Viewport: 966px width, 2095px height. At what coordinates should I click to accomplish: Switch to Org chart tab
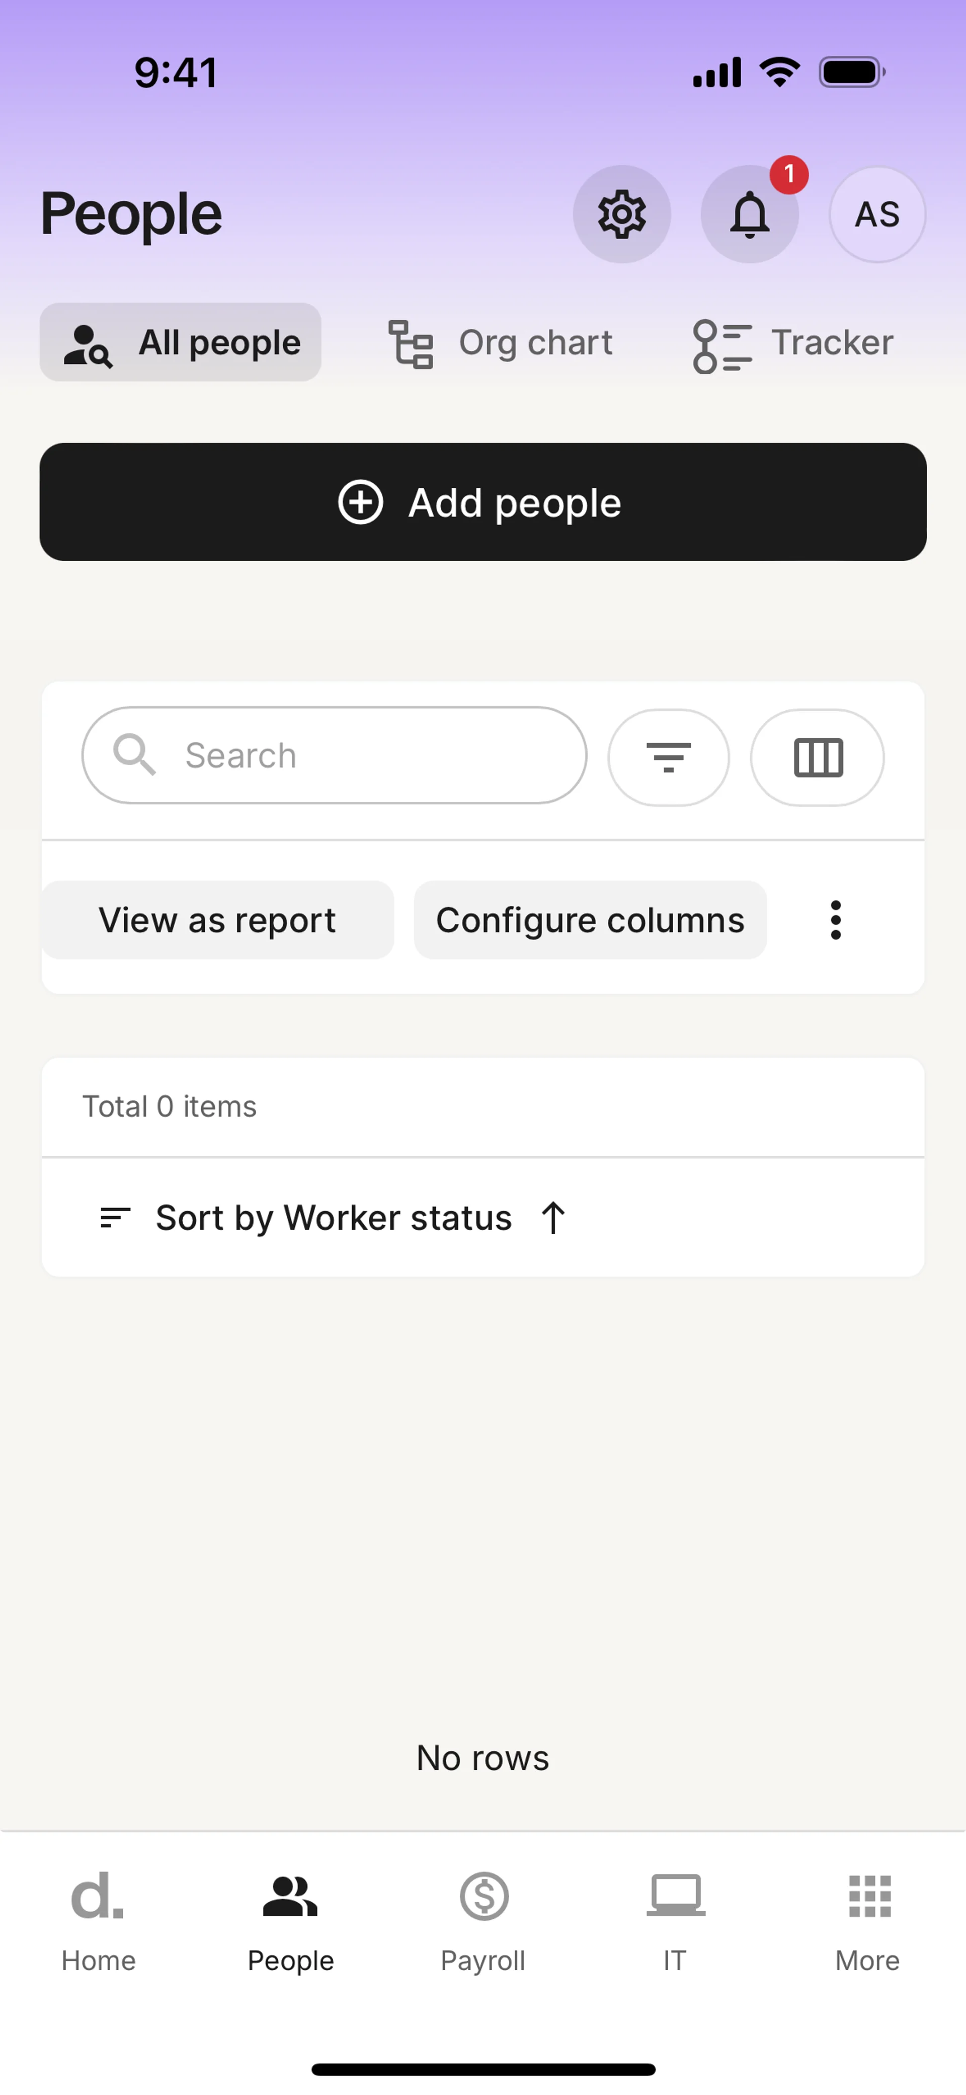tap(501, 342)
